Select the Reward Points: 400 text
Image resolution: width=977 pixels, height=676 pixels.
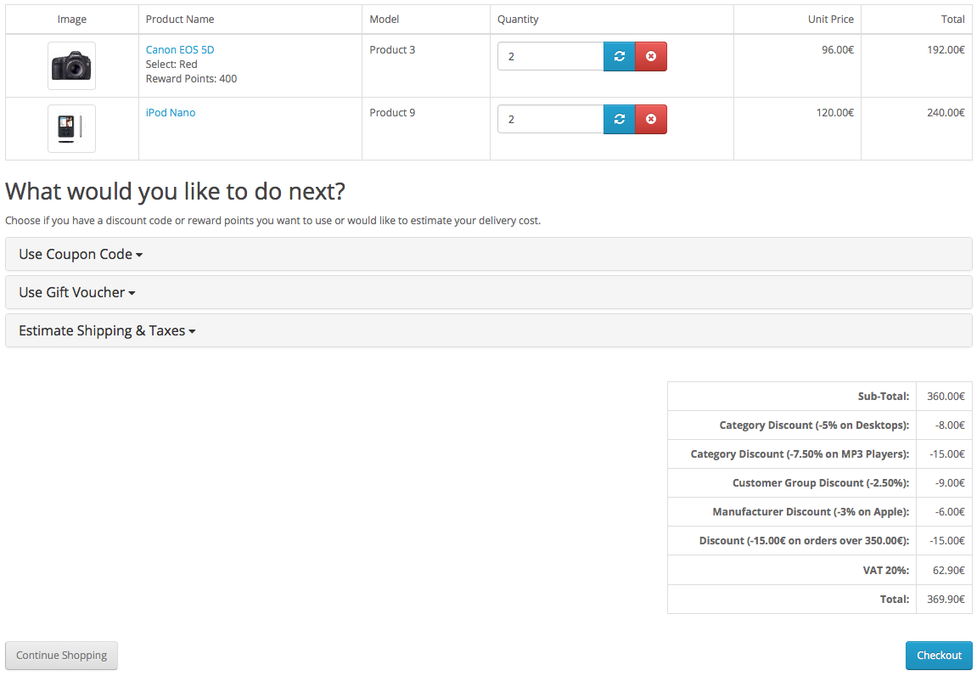coord(191,79)
